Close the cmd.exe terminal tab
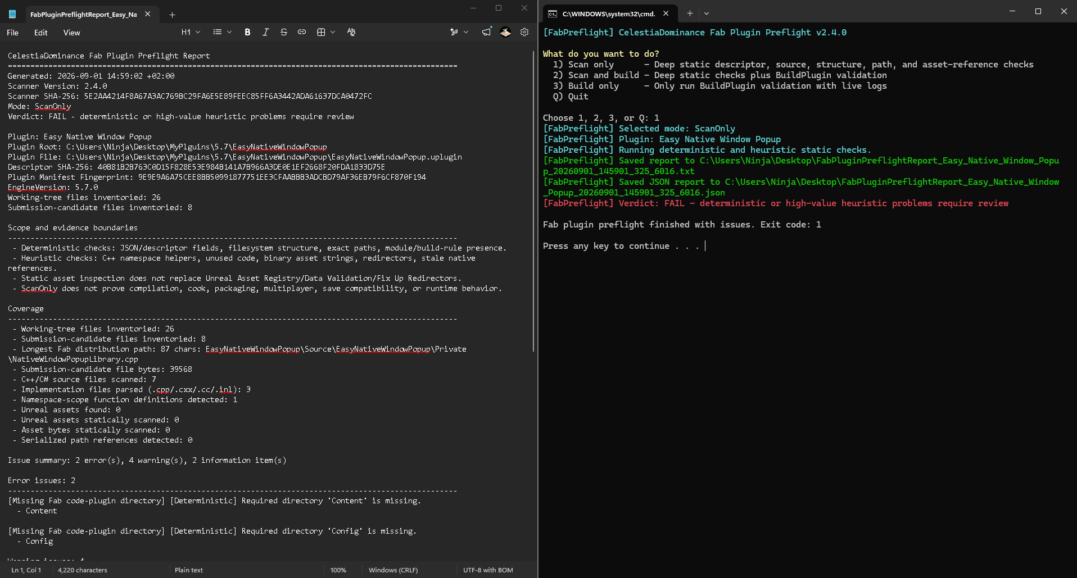 click(666, 13)
